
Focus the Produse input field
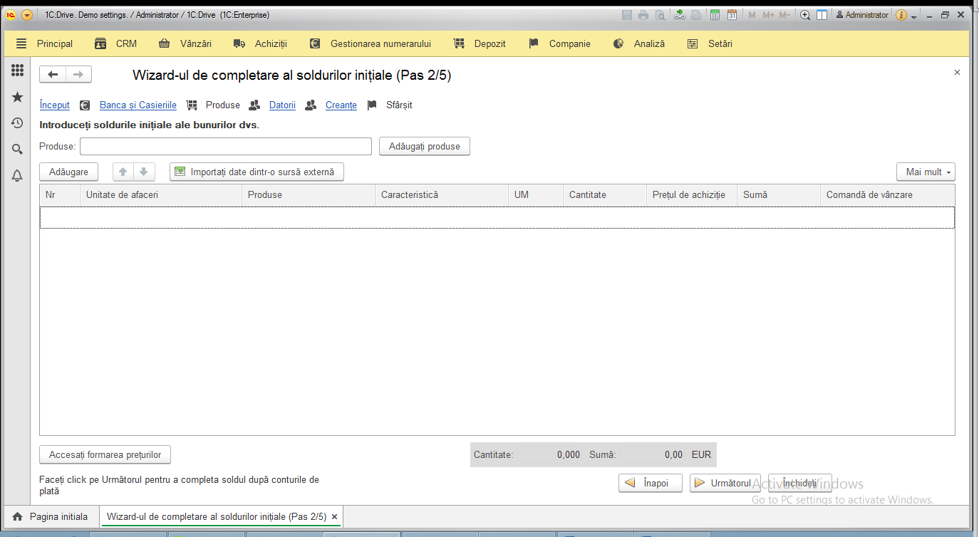click(226, 146)
